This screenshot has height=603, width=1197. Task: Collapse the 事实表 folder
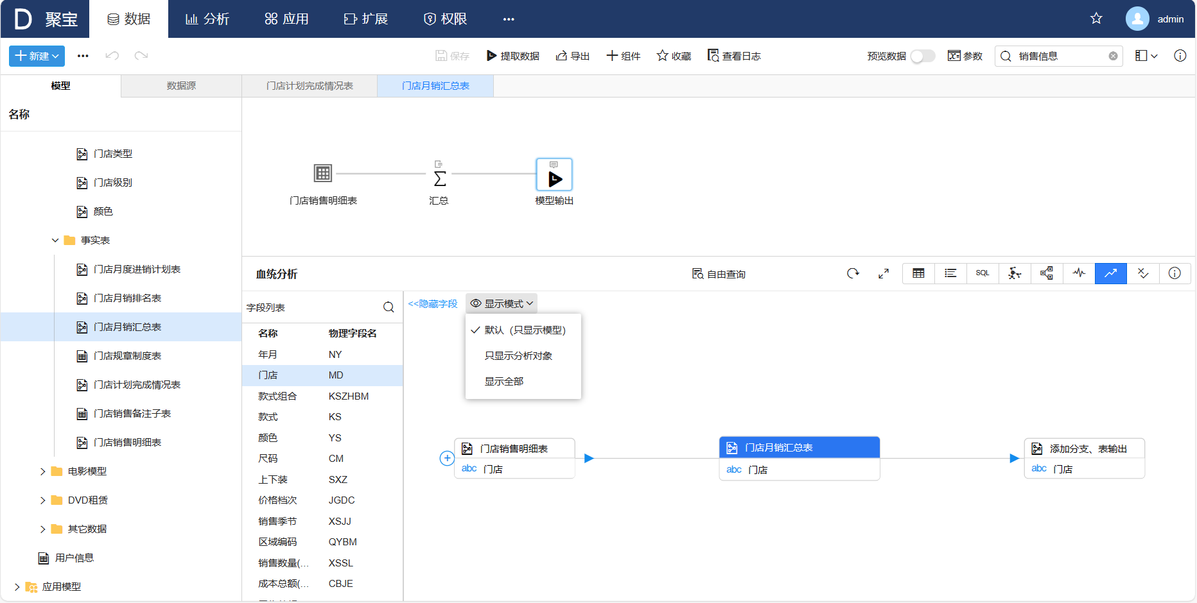tap(55, 240)
